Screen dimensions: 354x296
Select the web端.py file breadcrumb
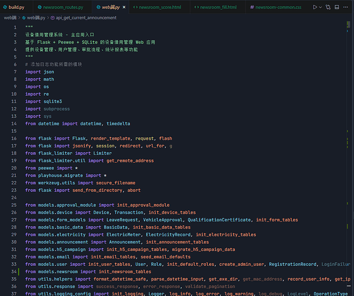[x=34, y=18]
